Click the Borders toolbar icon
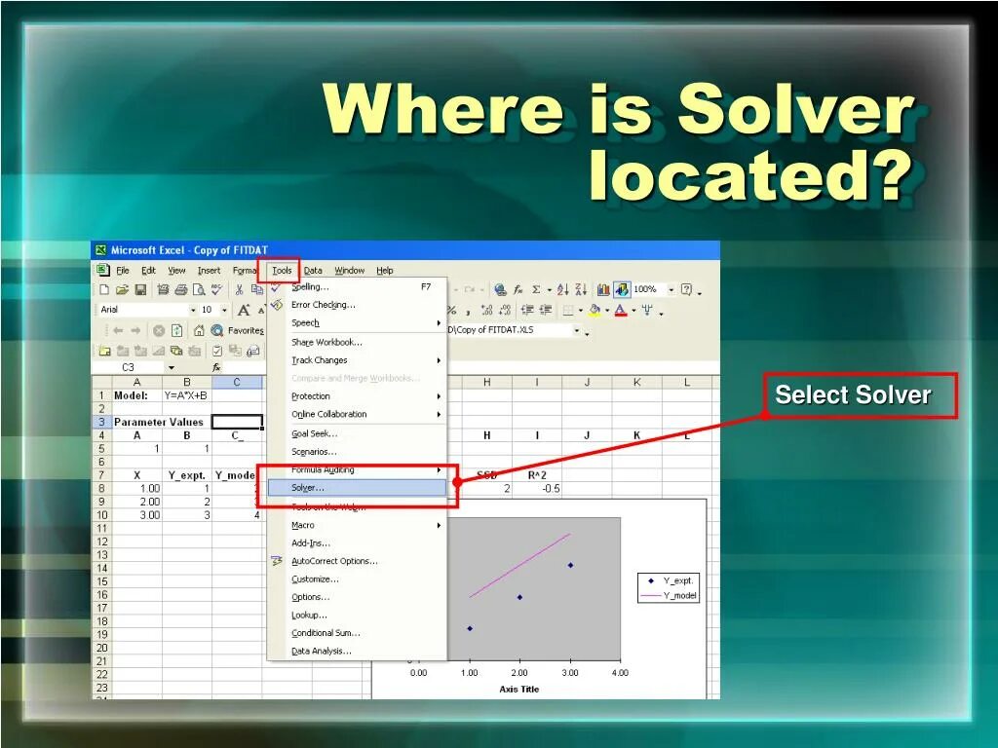 tap(568, 311)
